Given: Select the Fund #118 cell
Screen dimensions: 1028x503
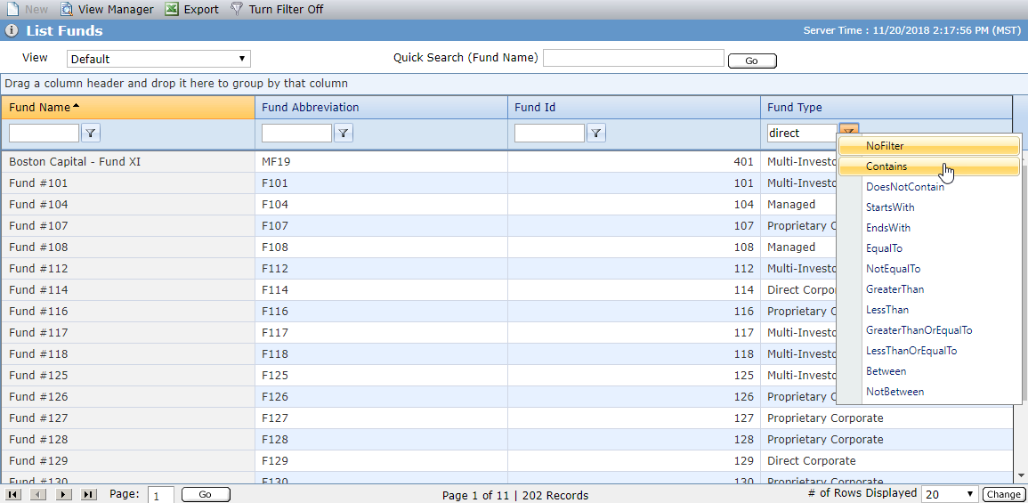Looking at the screenshot, I should pyautogui.click(x=128, y=354).
